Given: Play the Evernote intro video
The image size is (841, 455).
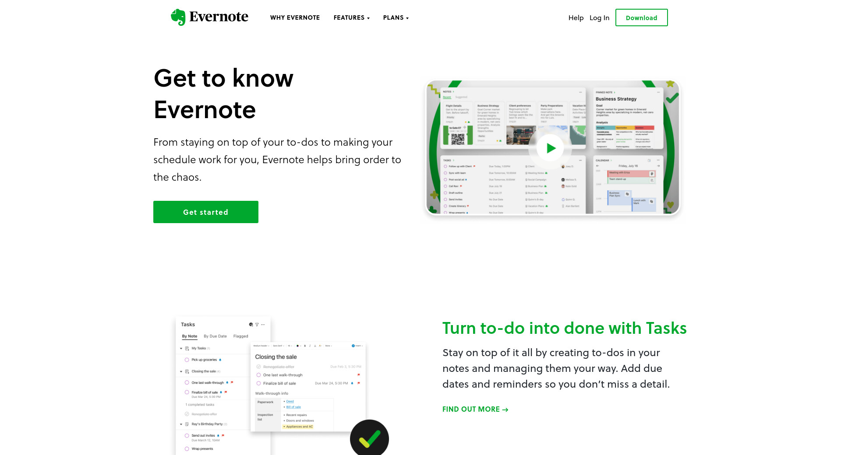Looking at the screenshot, I should coord(551,148).
